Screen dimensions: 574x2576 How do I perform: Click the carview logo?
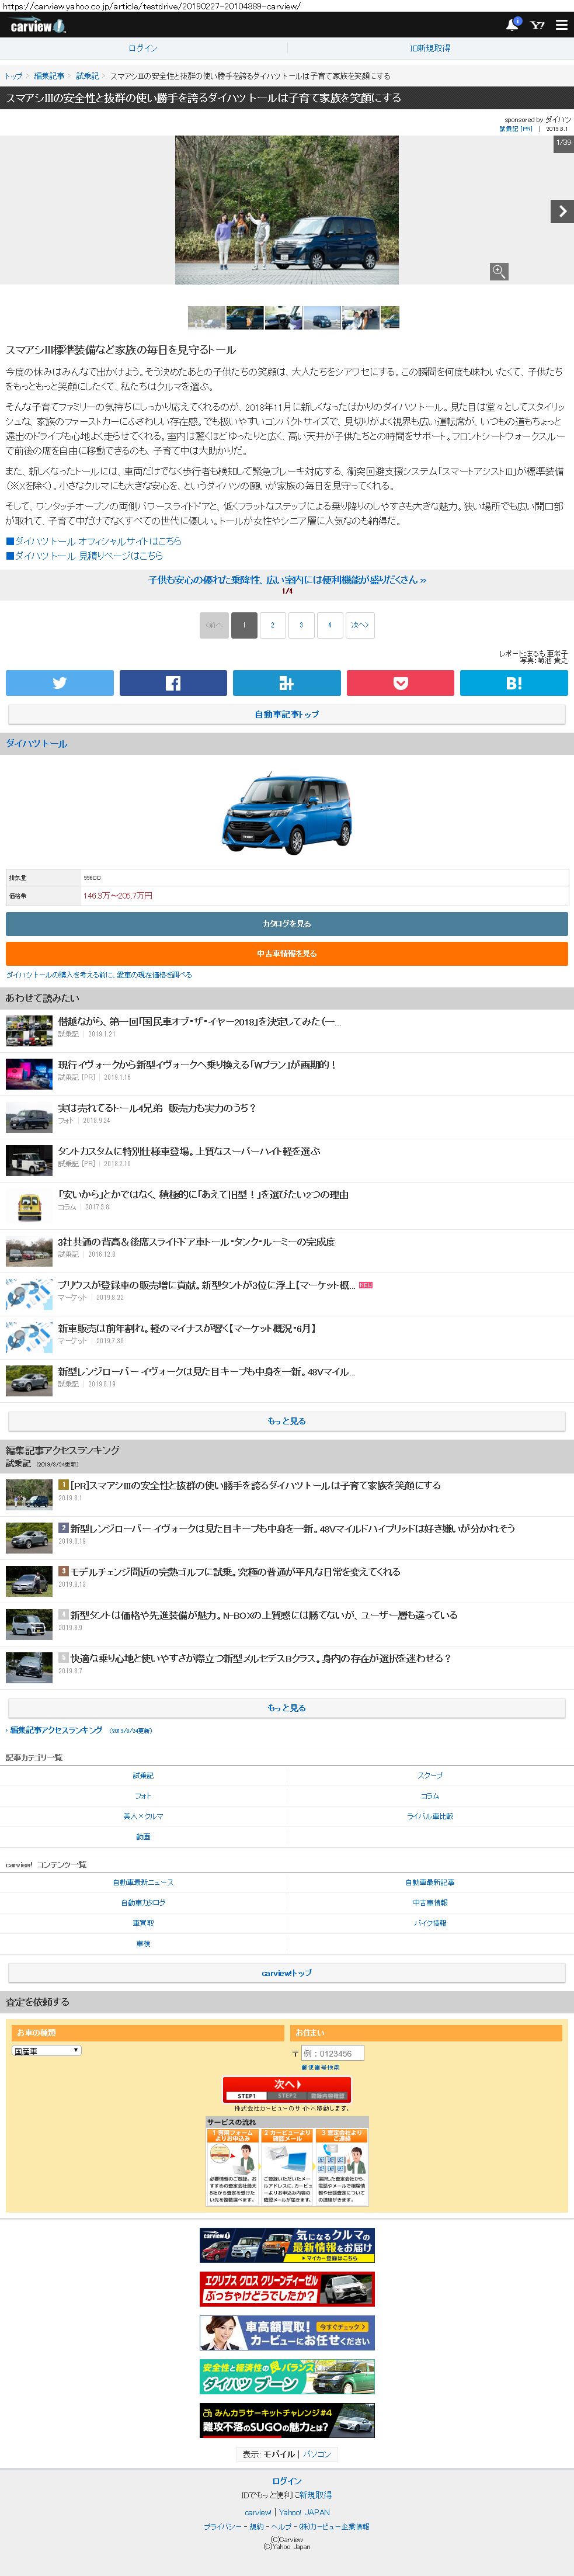tap(37, 26)
